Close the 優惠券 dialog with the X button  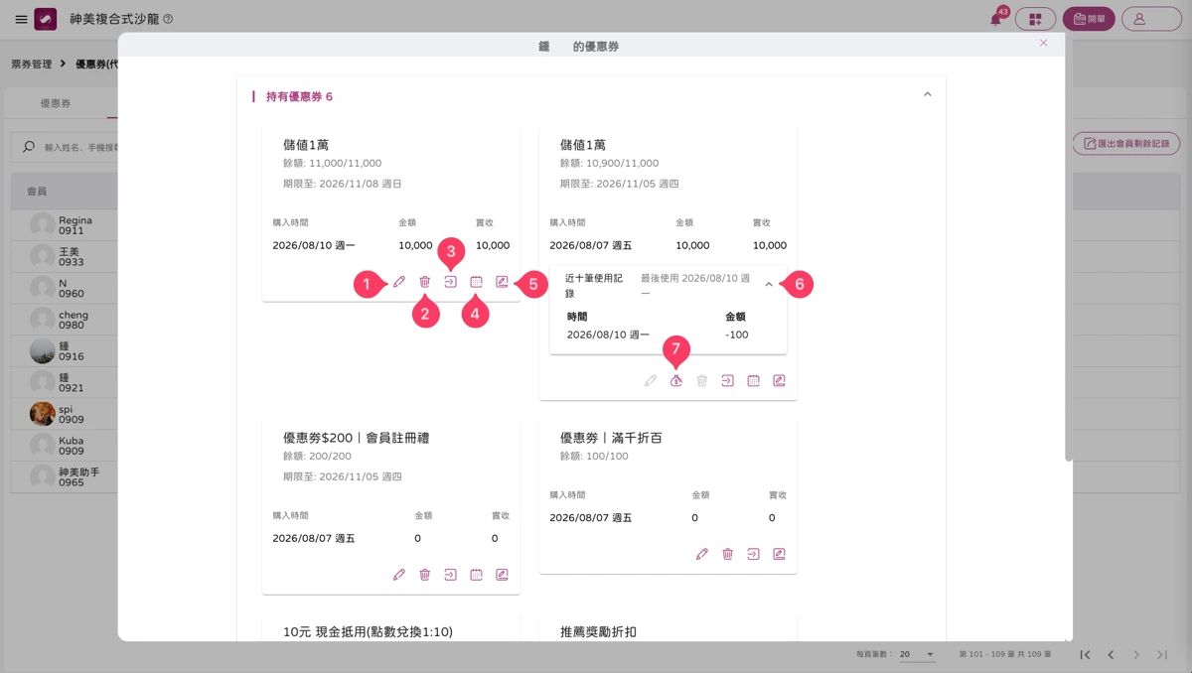point(1044,43)
